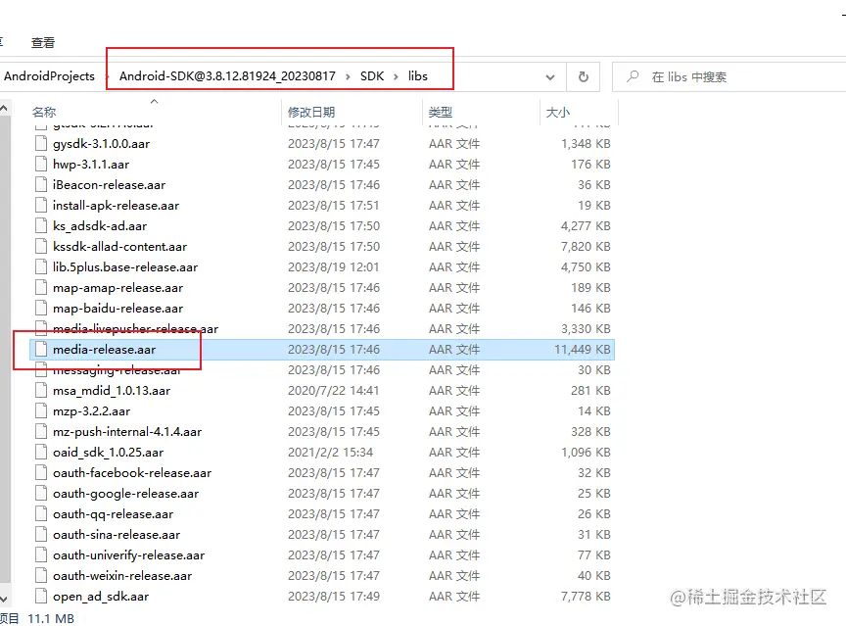Viewport: 846px width, 626px height.
Task: Select file name hwp-3.1.1.aar
Action: pos(91,164)
